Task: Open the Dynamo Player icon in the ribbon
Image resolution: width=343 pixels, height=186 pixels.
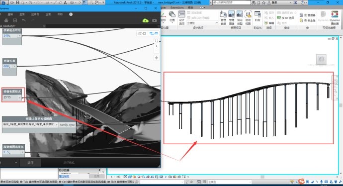Action: [x=335, y=18]
